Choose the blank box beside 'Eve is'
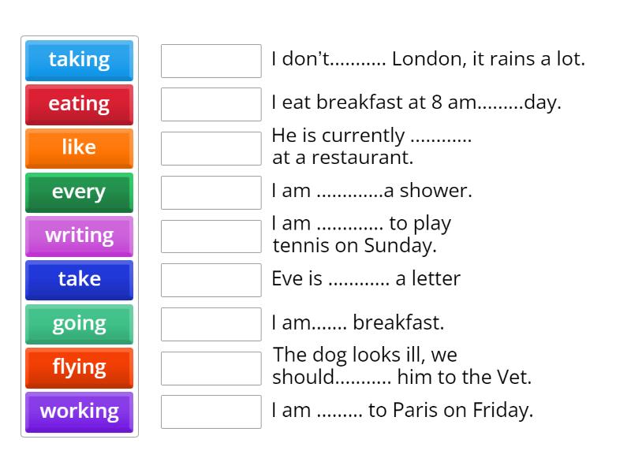The image size is (631, 473). coord(211,280)
